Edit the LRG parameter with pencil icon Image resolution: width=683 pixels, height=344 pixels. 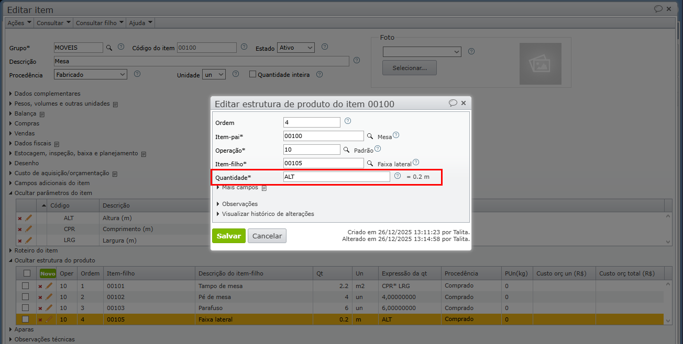[x=29, y=240]
